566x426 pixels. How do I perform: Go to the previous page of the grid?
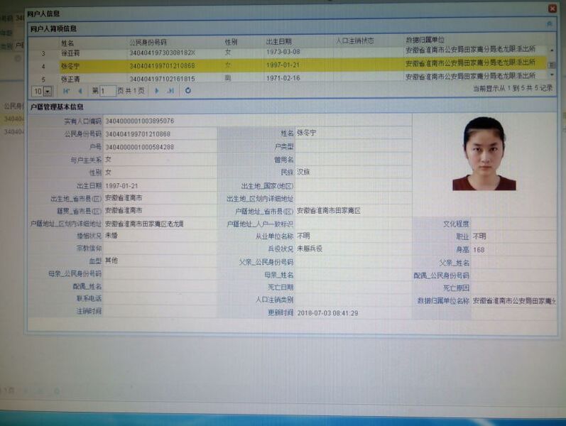pyautogui.click(x=80, y=91)
